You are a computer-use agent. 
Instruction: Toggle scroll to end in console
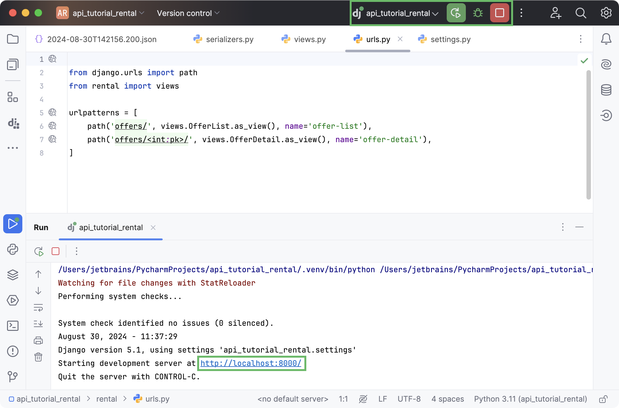(38, 324)
